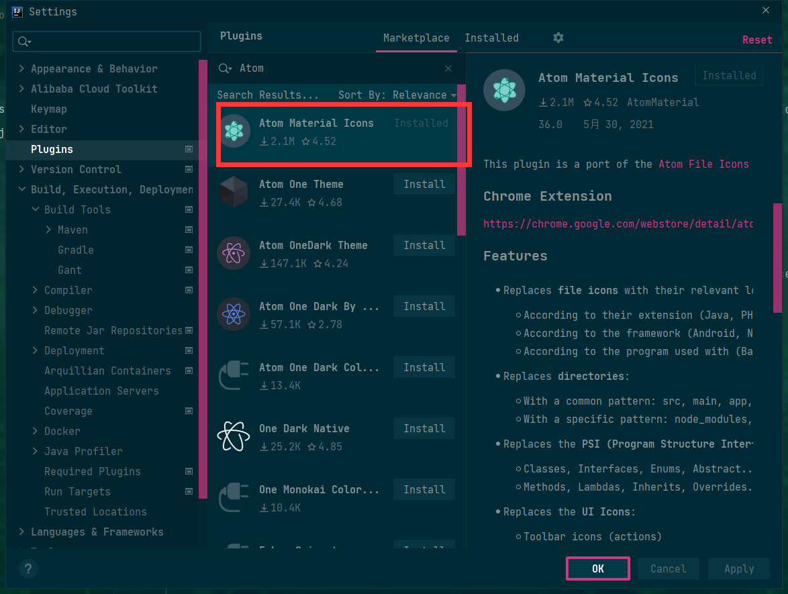Image resolution: width=788 pixels, height=594 pixels.
Task: Expand the Version Control section
Action: coord(21,169)
